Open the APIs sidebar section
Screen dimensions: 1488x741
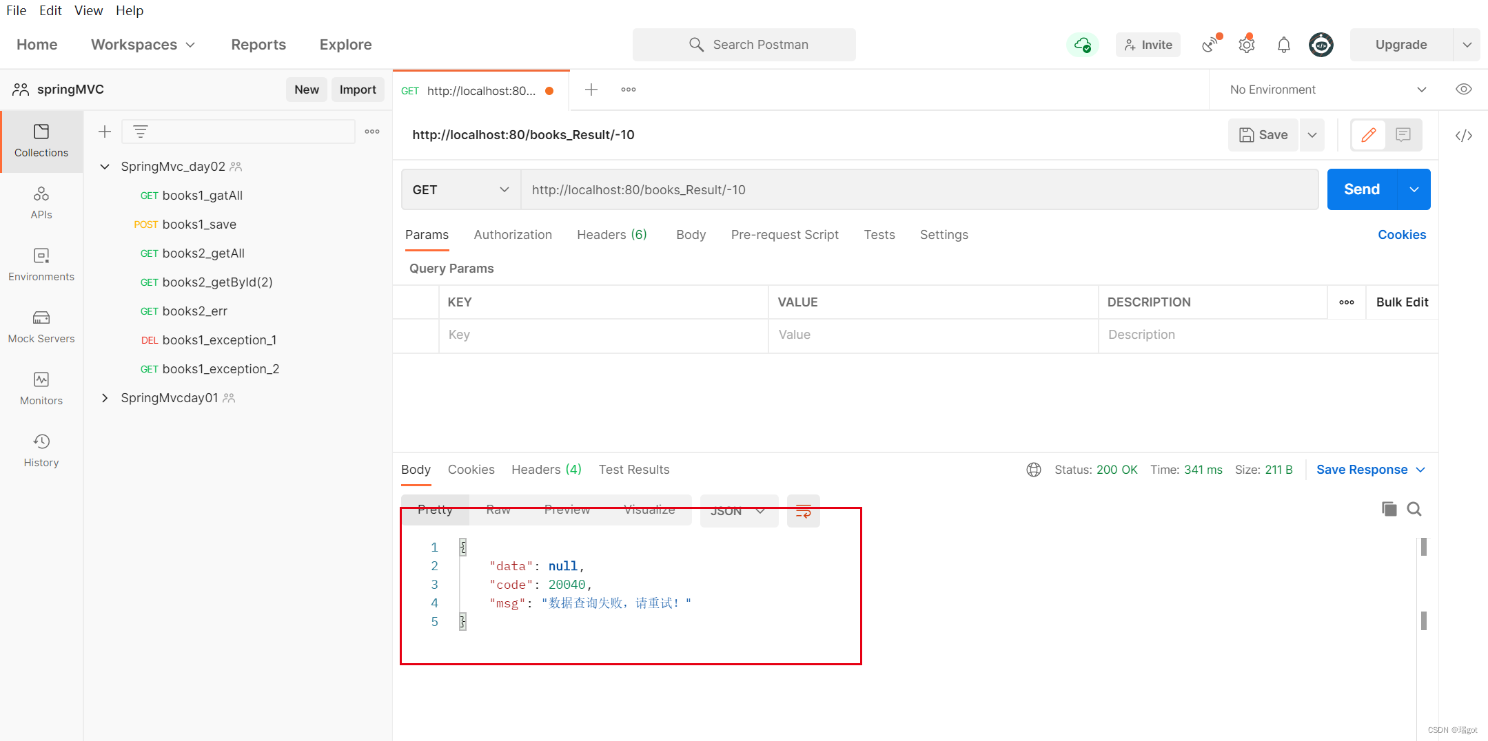pyautogui.click(x=41, y=203)
